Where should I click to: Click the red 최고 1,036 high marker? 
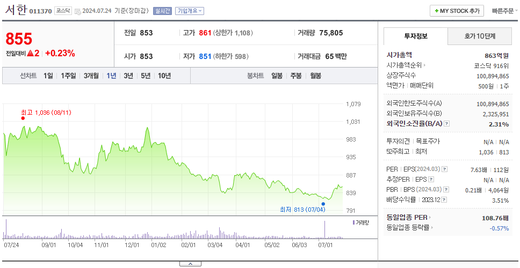(x=23, y=118)
